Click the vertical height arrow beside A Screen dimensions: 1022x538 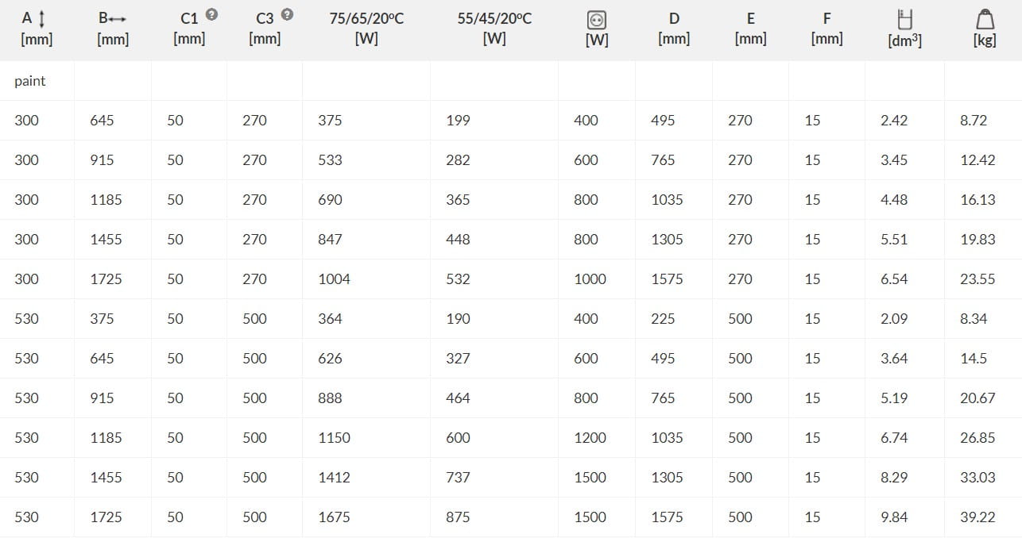click(41, 18)
